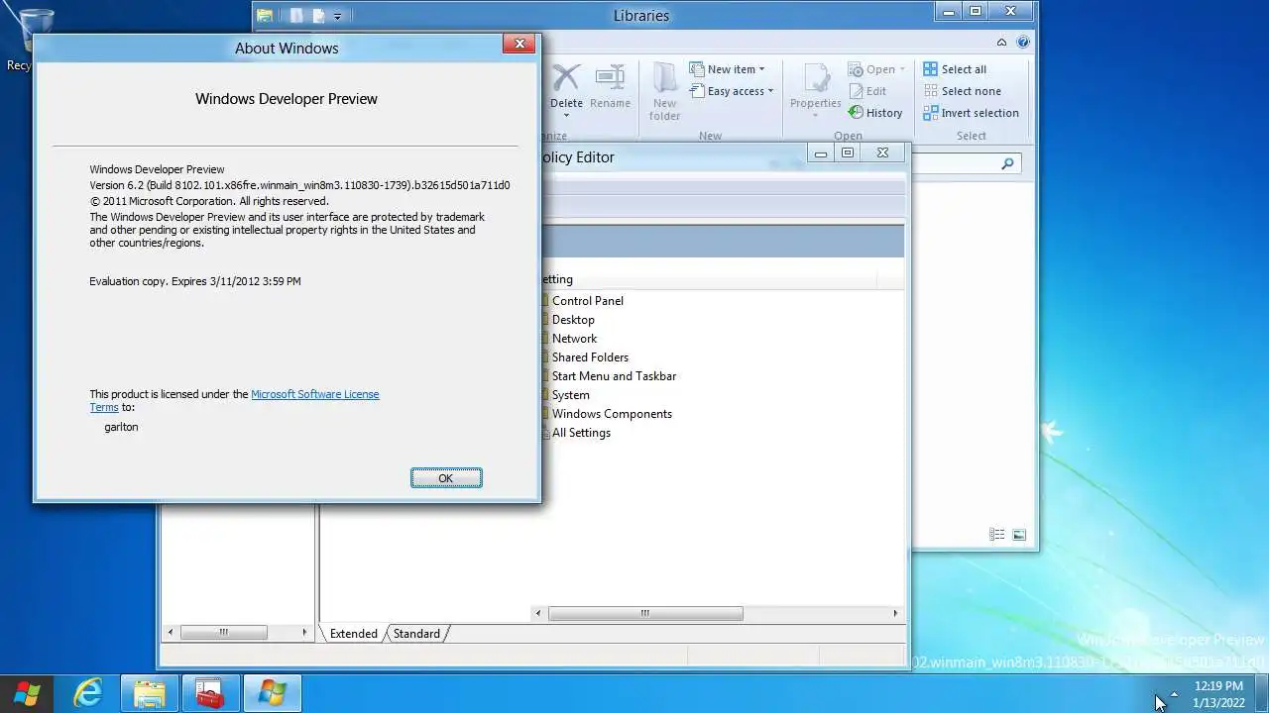
Task: Collapse the Libraries ribbon with the chevron
Action: (1001, 43)
